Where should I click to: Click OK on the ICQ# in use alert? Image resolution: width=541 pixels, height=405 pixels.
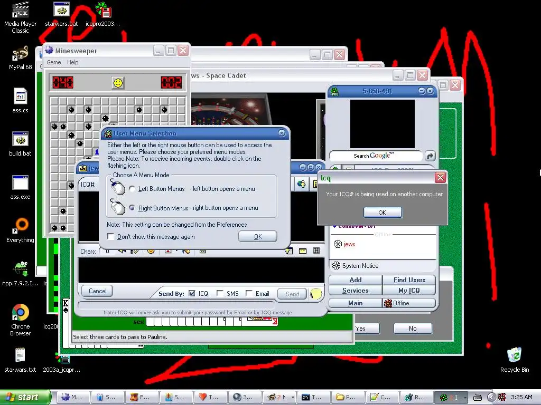click(383, 213)
